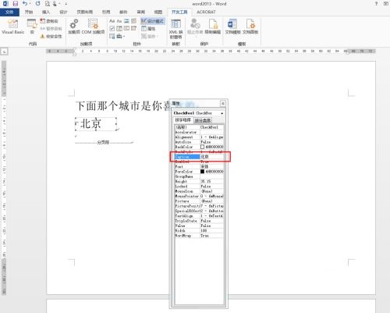Viewport: 390px width, 313px height.
Task: Click the WordWrap property True value
Action: tap(212, 236)
